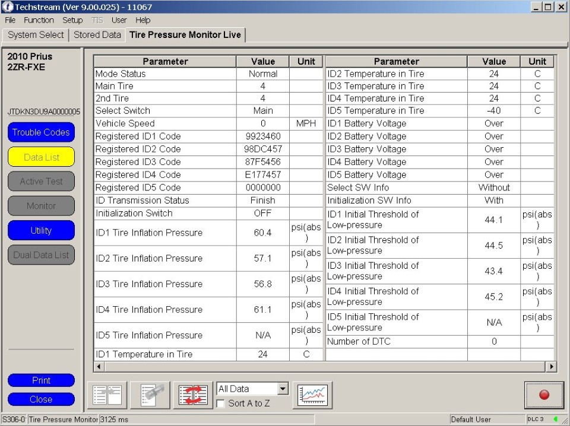Click the Registered ID3 Code value 87F5456
Viewport: 570px width, 426px height.
point(263,162)
